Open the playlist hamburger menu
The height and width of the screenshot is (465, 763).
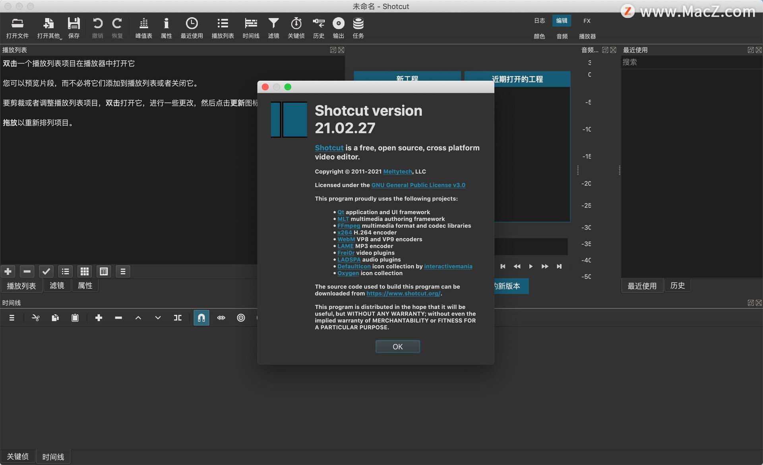pos(123,271)
